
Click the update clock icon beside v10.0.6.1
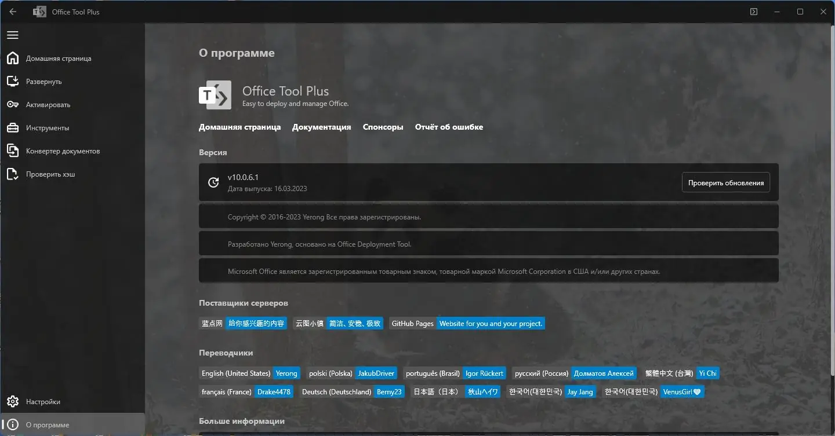(213, 182)
